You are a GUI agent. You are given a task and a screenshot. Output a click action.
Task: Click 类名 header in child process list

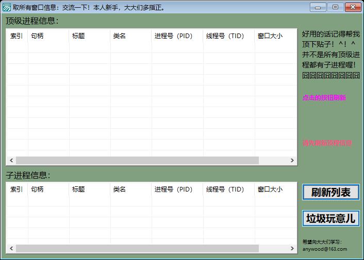(x=131, y=189)
